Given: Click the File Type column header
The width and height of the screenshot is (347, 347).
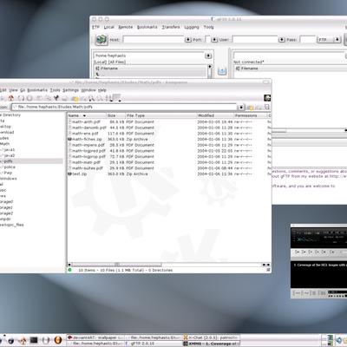Looking at the screenshot, I should [x=160, y=115].
